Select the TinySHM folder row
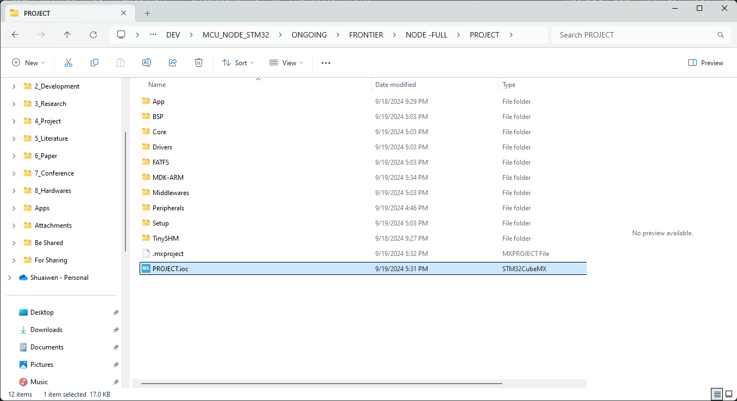 (363, 238)
